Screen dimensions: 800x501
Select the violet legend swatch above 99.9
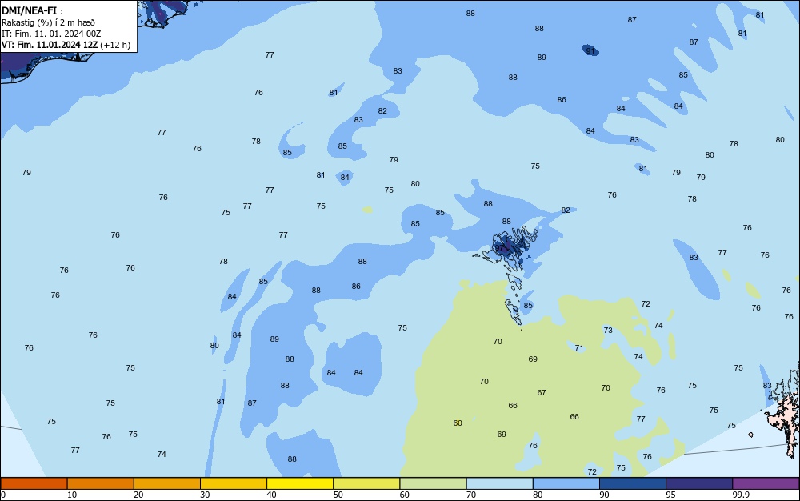766,483
